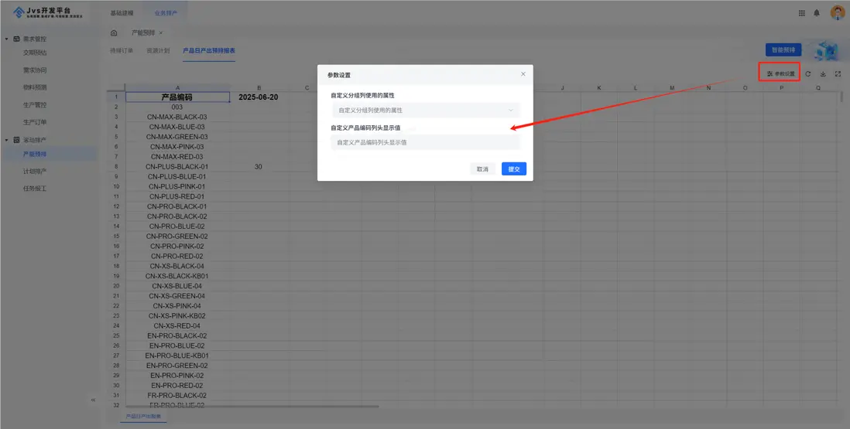This screenshot has height=429, width=850.
Task: Collapse the 需求管控 sidebar group arrow
Action: pos(6,39)
